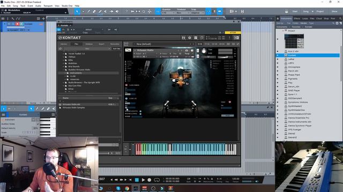Pin the Kontakt instrument window
This screenshot has width=343, height=192.
(234, 22)
